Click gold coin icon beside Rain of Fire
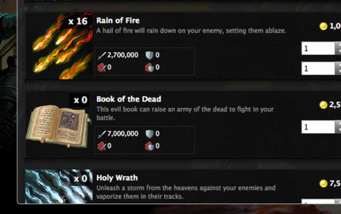Viewport: 341px width, 214px height. click(324, 26)
